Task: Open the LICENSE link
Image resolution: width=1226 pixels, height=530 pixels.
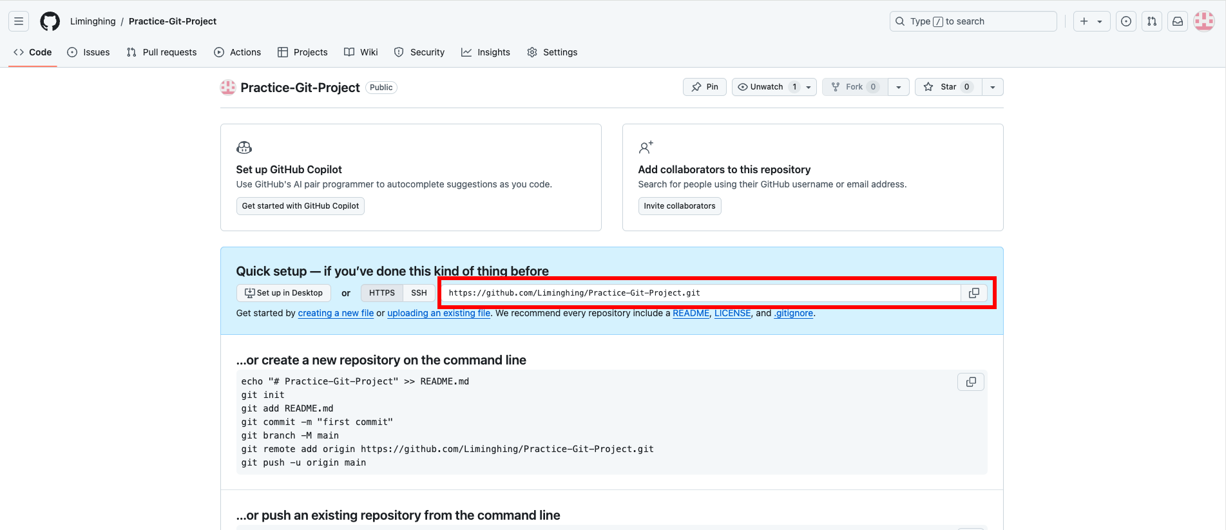Action: point(733,313)
